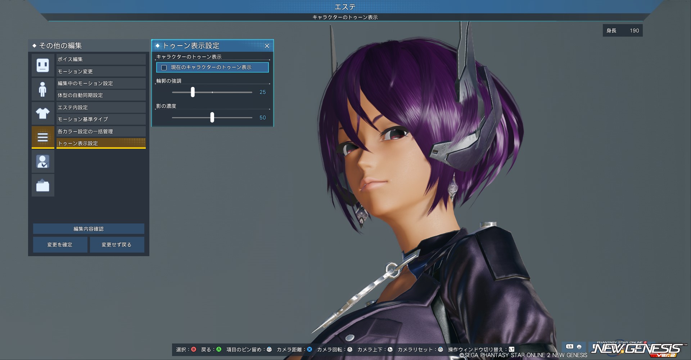This screenshot has width=691, height=360.
Task: Open 編集中のモーション設定 menu item
Action: (x=101, y=83)
